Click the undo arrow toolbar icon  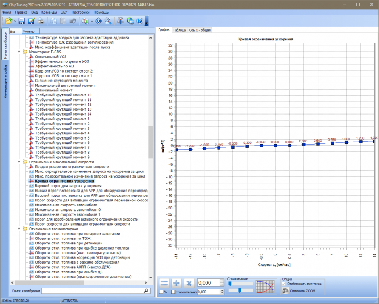(x=73, y=21)
